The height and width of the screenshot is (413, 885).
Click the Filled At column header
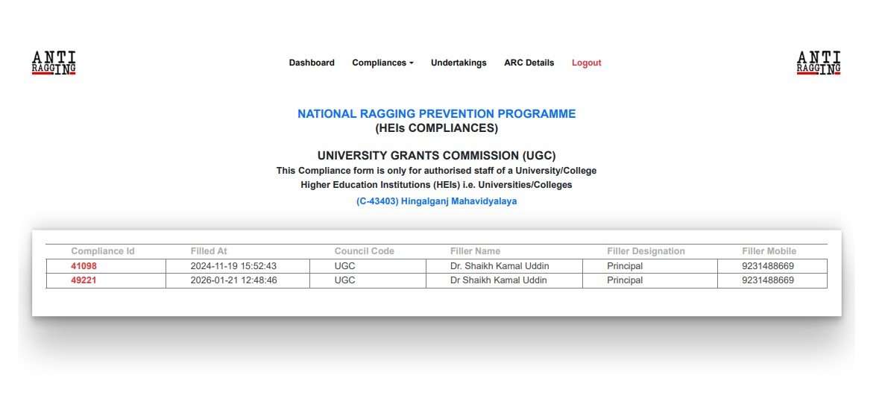209,251
